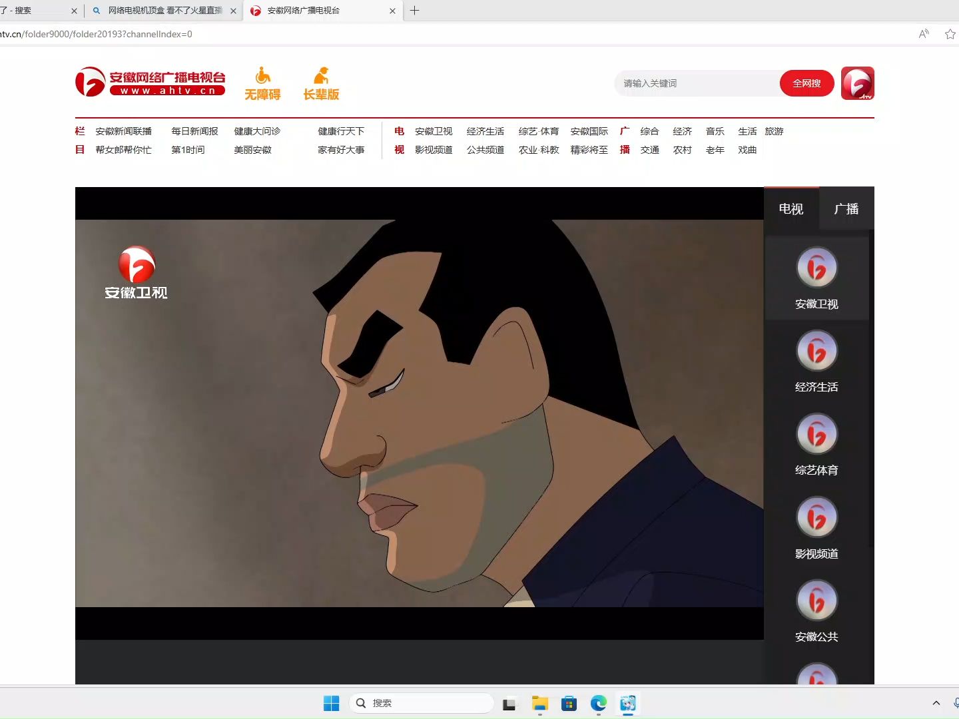The width and height of the screenshot is (959, 719).
Task: Switch to the 网络电视机顶盒 browser tab
Action: coord(163,11)
